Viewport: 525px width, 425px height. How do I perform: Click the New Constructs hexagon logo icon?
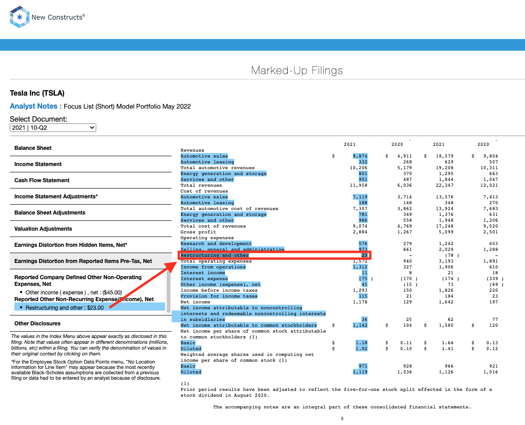coord(19,17)
